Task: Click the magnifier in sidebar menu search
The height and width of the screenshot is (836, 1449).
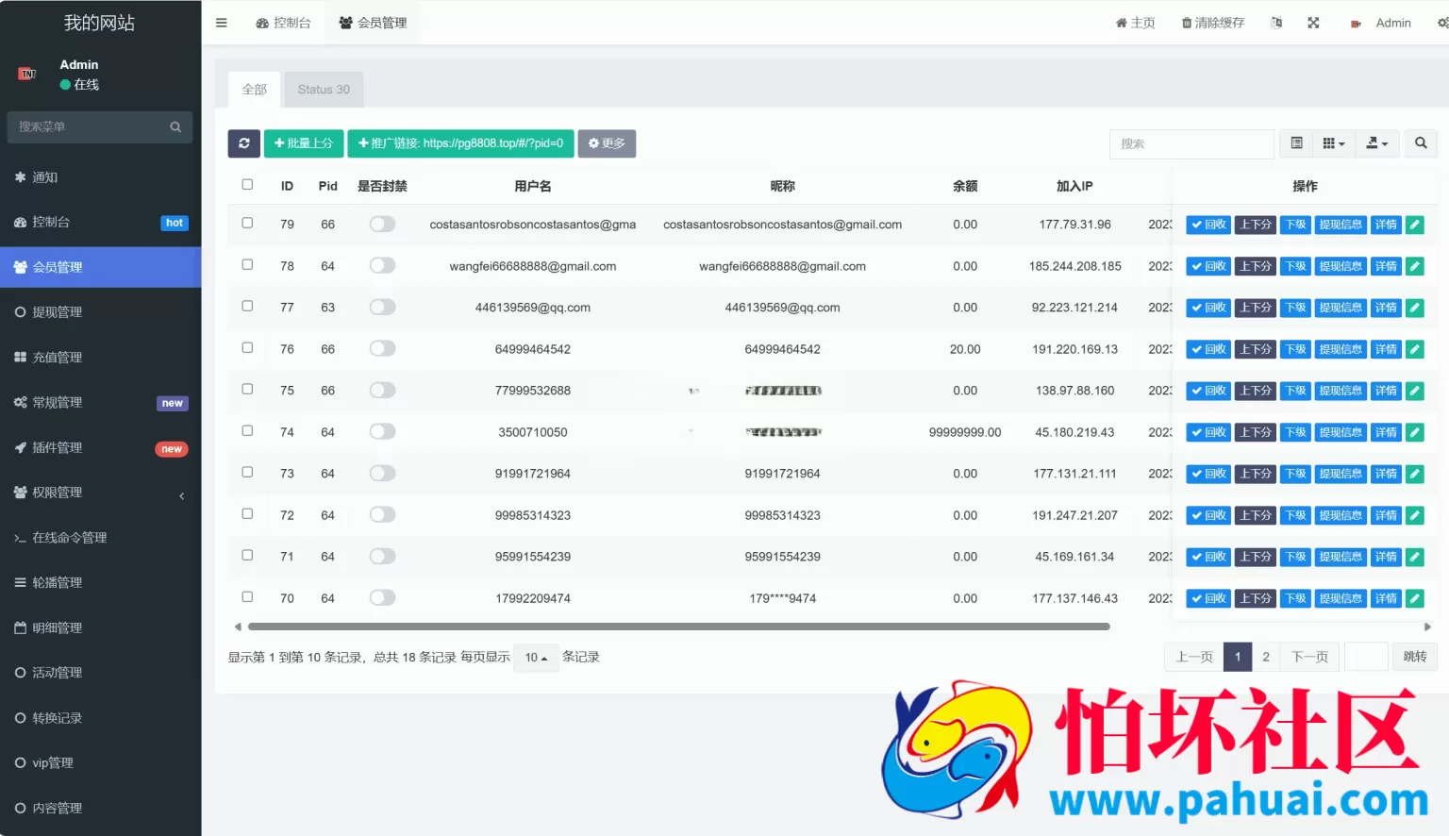Action: [175, 127]
